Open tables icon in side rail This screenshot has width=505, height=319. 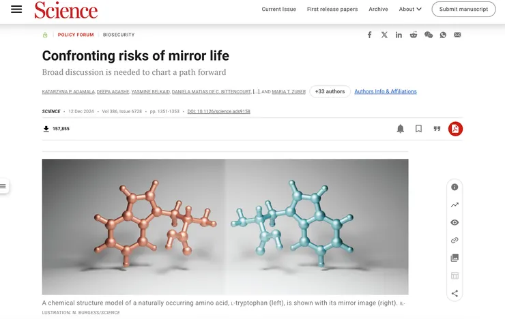point(454,275)
